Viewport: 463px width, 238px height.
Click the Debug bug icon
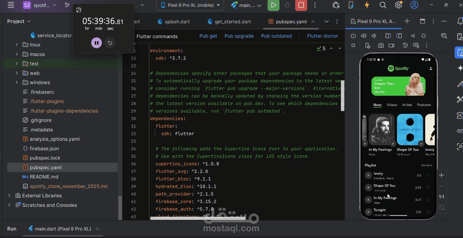[287, 5]
